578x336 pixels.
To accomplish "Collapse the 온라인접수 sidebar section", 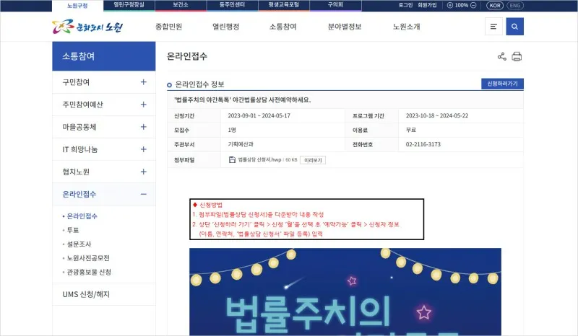I will (x=143, y=194).
